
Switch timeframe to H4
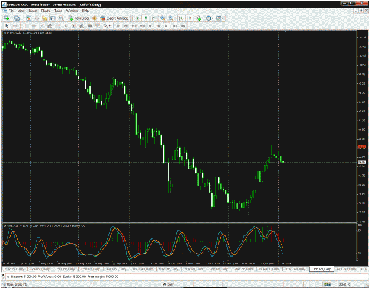[159, 26]
